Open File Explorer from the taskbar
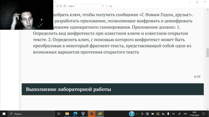 pos(67,114)
